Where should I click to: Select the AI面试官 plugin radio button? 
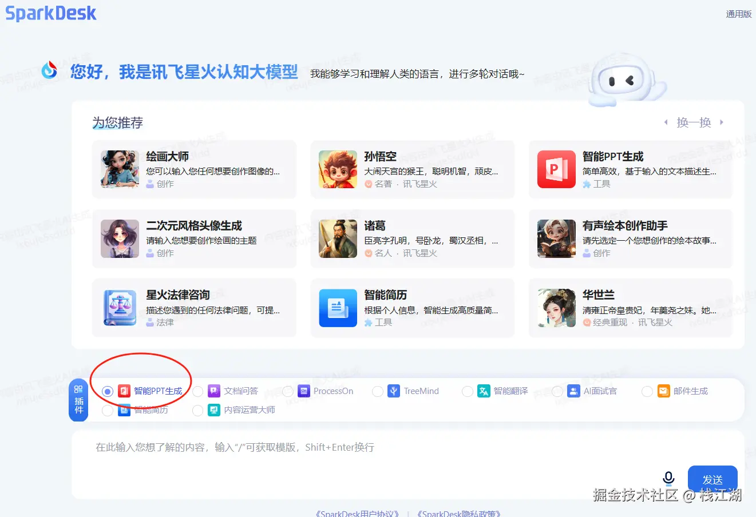[557, 392]
